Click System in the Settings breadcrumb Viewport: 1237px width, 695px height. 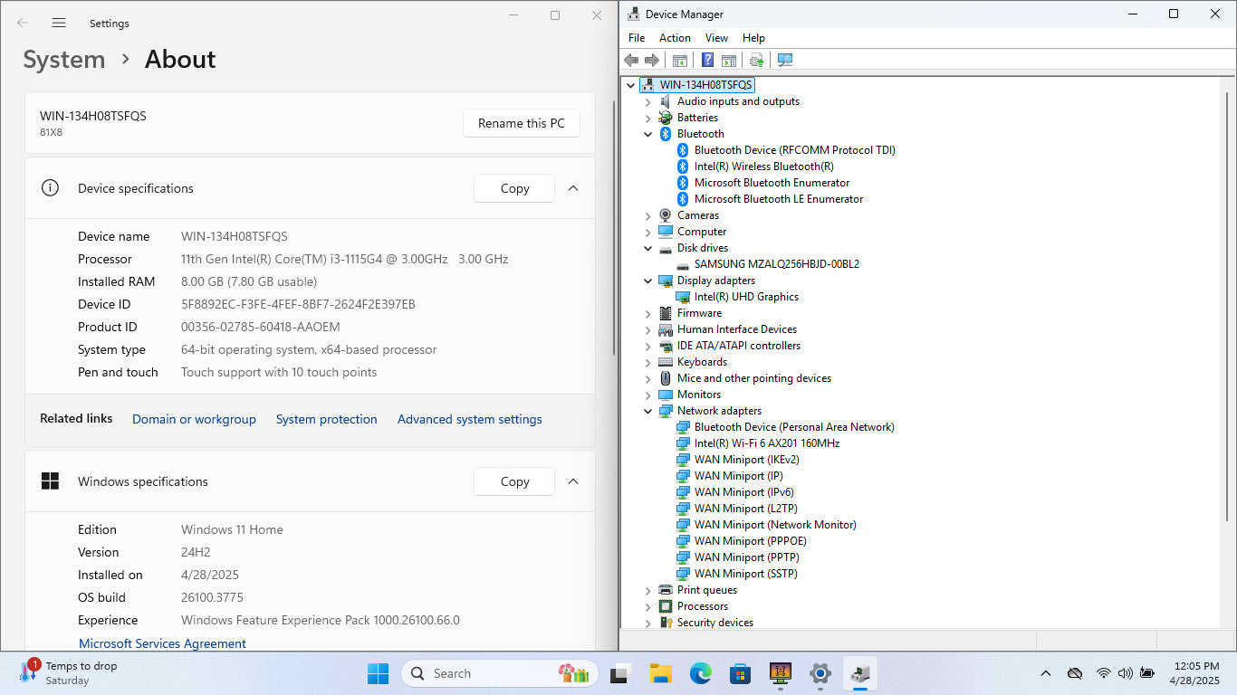pyautogui.click(x=64, y=60)
